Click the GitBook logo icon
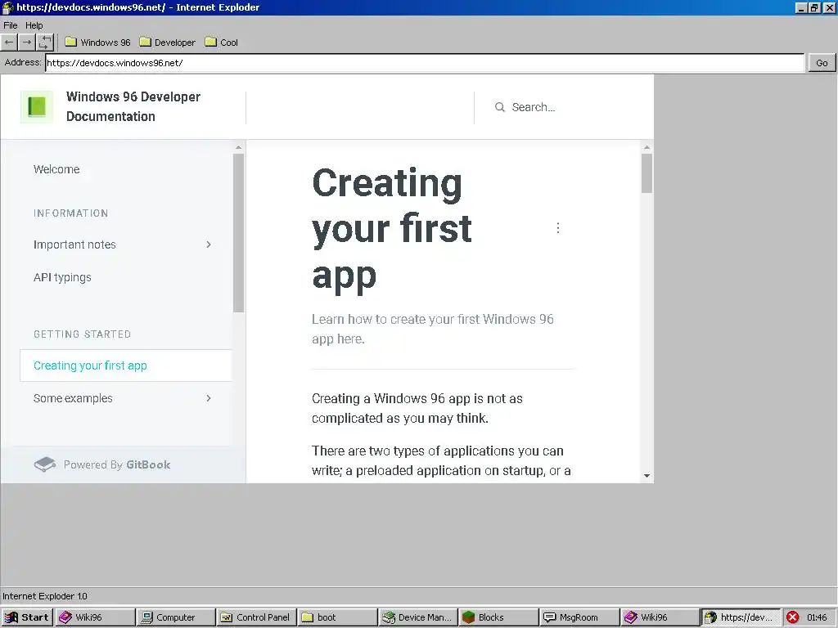Screen dimensions: 838x628 pyautogui.click(x=45, y=464)
